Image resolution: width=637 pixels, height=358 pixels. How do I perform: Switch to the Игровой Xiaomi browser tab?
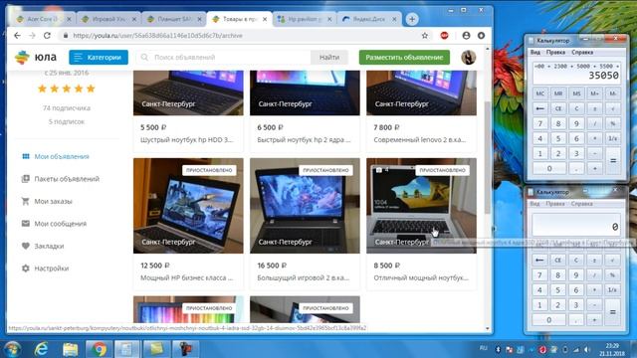pyautogui.click(x=108, y=19)
